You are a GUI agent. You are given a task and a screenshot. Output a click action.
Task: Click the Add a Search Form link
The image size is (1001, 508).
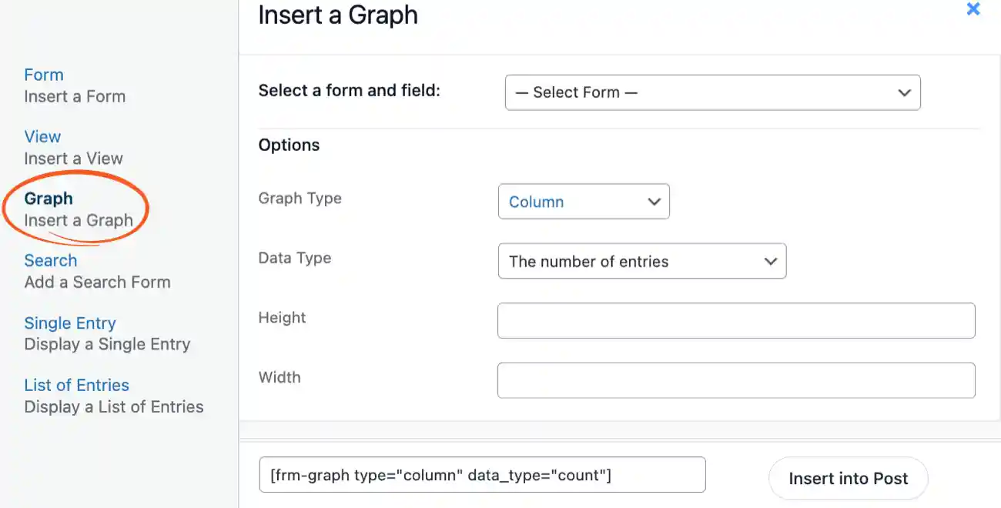click(x=97, y=282)
